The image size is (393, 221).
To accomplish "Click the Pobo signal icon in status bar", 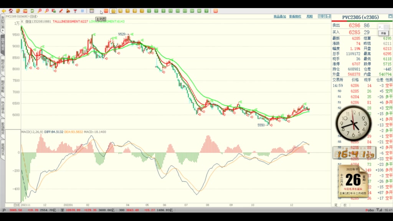I will 379,210.
